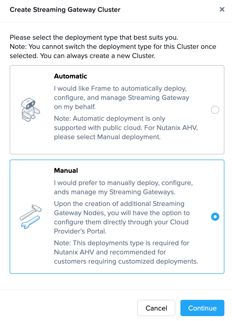Click the note recommending customized deployments
This screenshot has height=321, width=232.
(126, 252)
